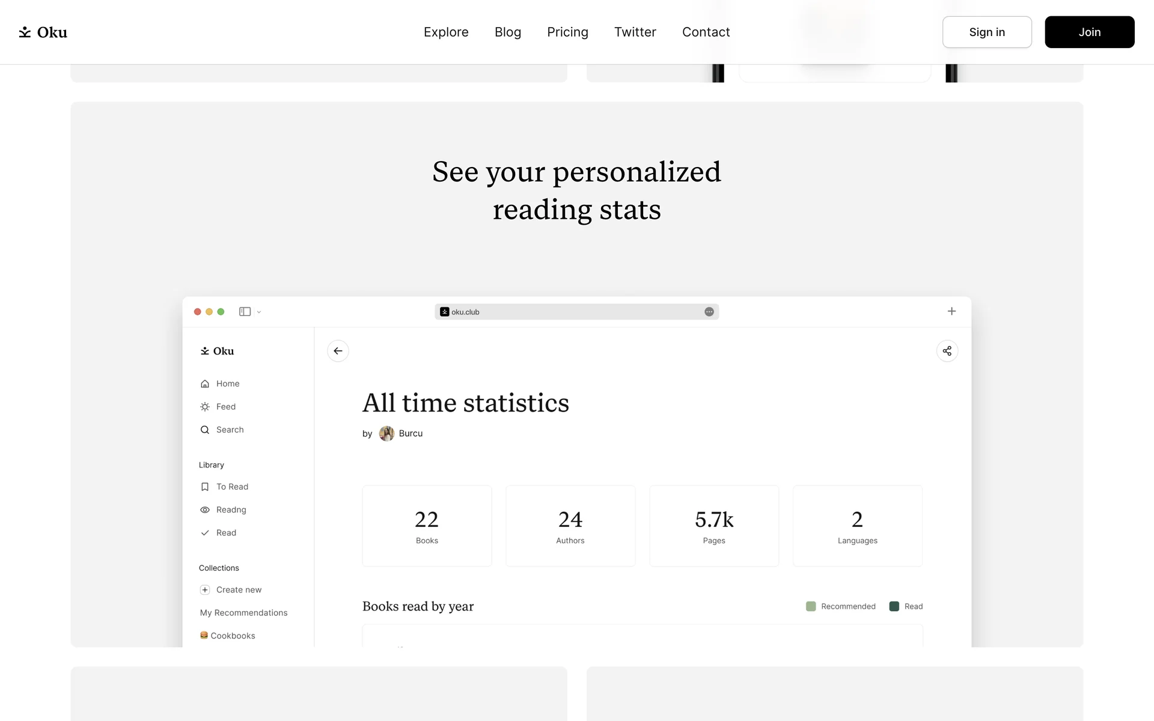Click the Search magnifier icon in sidebar
Screen dimensions: 1154x721
pos(205,430)
